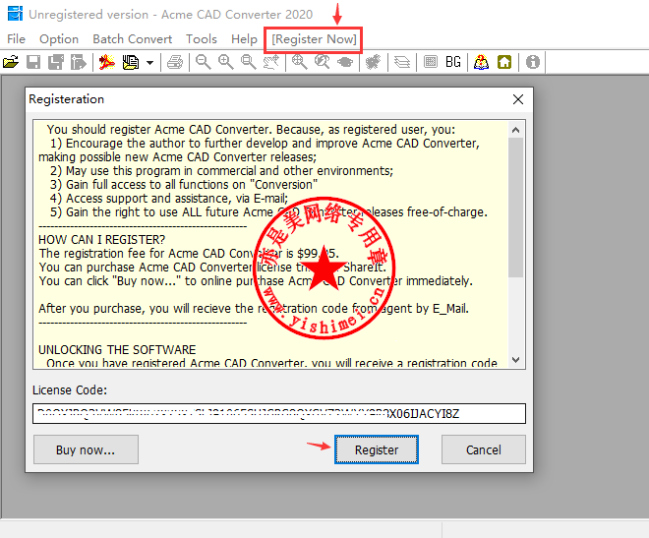Viewport: 649px width, 538px height.
Task: Open the Help book icon
Action: (481, 62)
